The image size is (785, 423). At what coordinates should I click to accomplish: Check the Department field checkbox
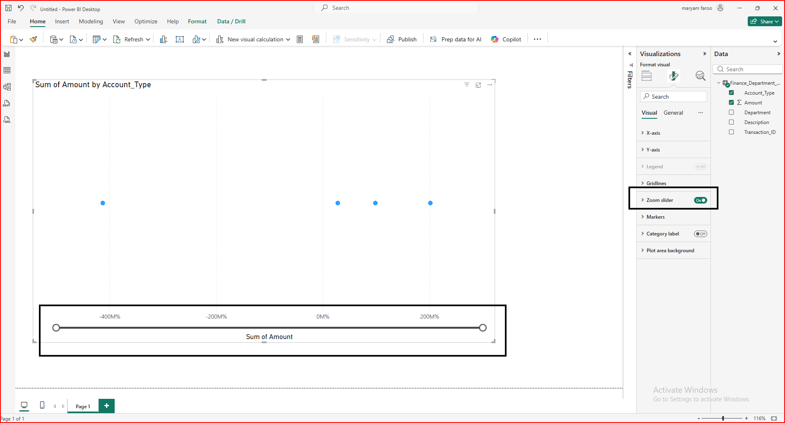(731, 113)
